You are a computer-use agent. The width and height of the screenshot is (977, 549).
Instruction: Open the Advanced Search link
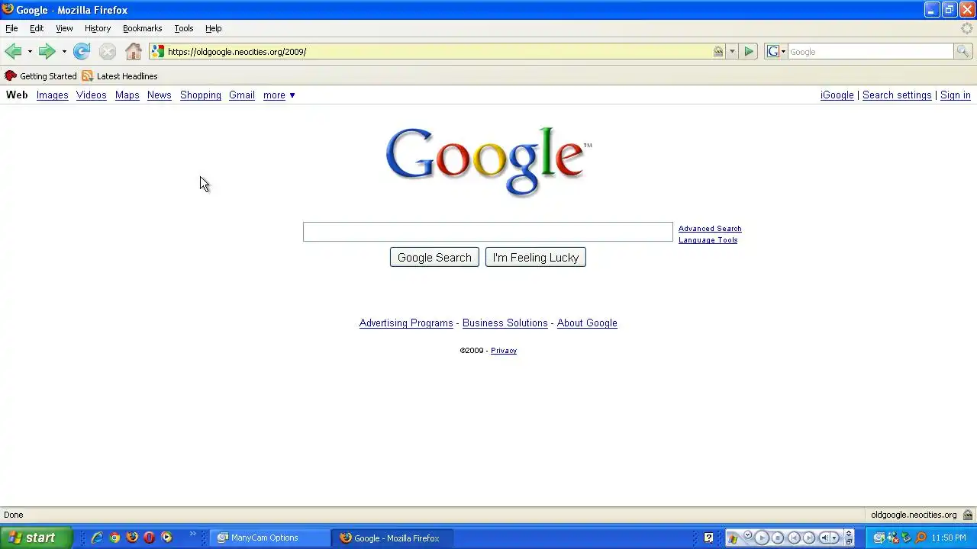tap(710, 229)
